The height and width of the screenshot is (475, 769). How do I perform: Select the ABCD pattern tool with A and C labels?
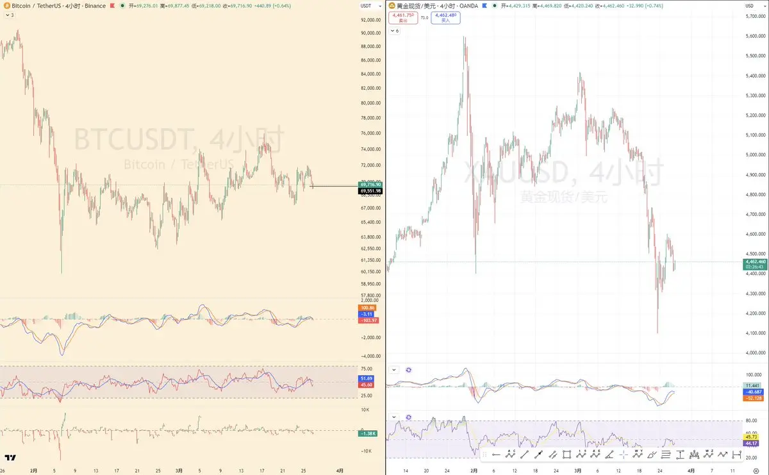coord(510,454)
